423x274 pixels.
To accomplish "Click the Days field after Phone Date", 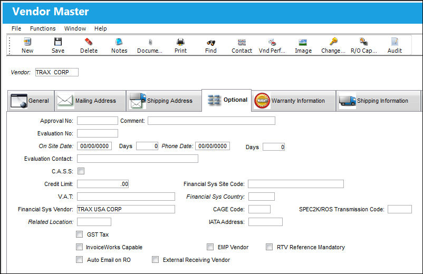I will click(274, 147).
